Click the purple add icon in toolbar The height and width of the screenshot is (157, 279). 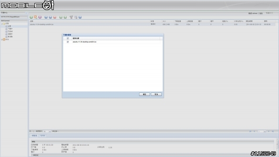click(x=40, y=17)
